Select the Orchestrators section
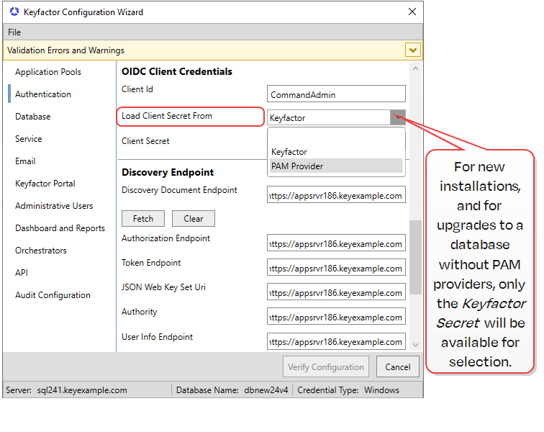The image size is (544, 432). click(41, 251)
